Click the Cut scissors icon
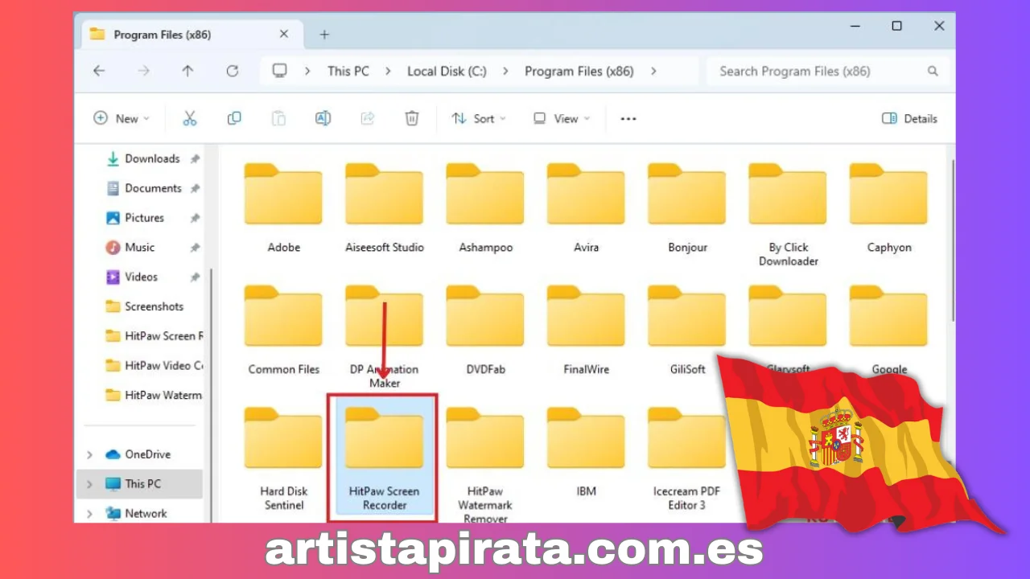 tap(190, 118)
